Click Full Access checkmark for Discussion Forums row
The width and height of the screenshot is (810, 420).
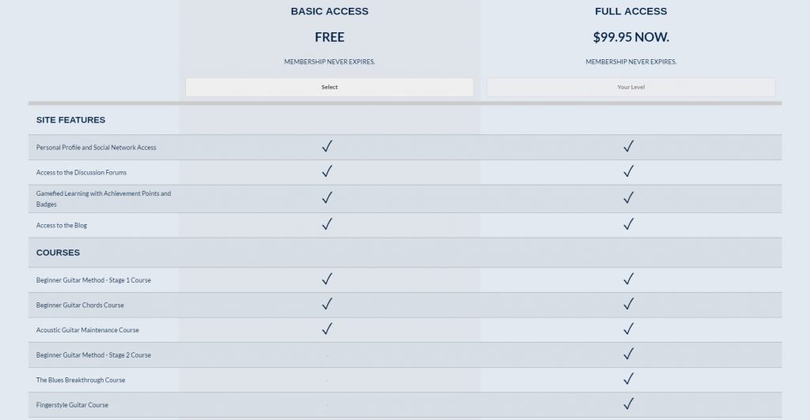629,171
